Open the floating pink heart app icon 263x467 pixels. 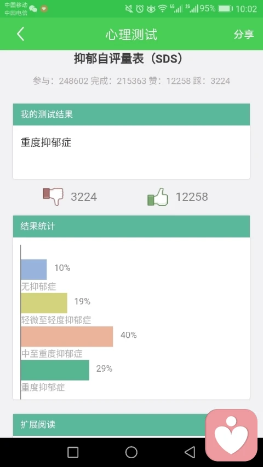coord(231,435)
